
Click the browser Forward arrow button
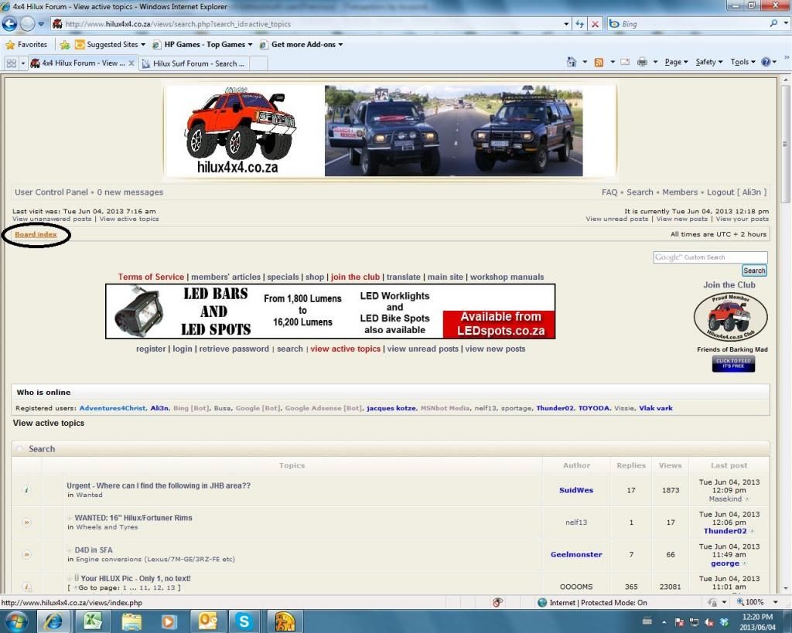pos(28,24)
